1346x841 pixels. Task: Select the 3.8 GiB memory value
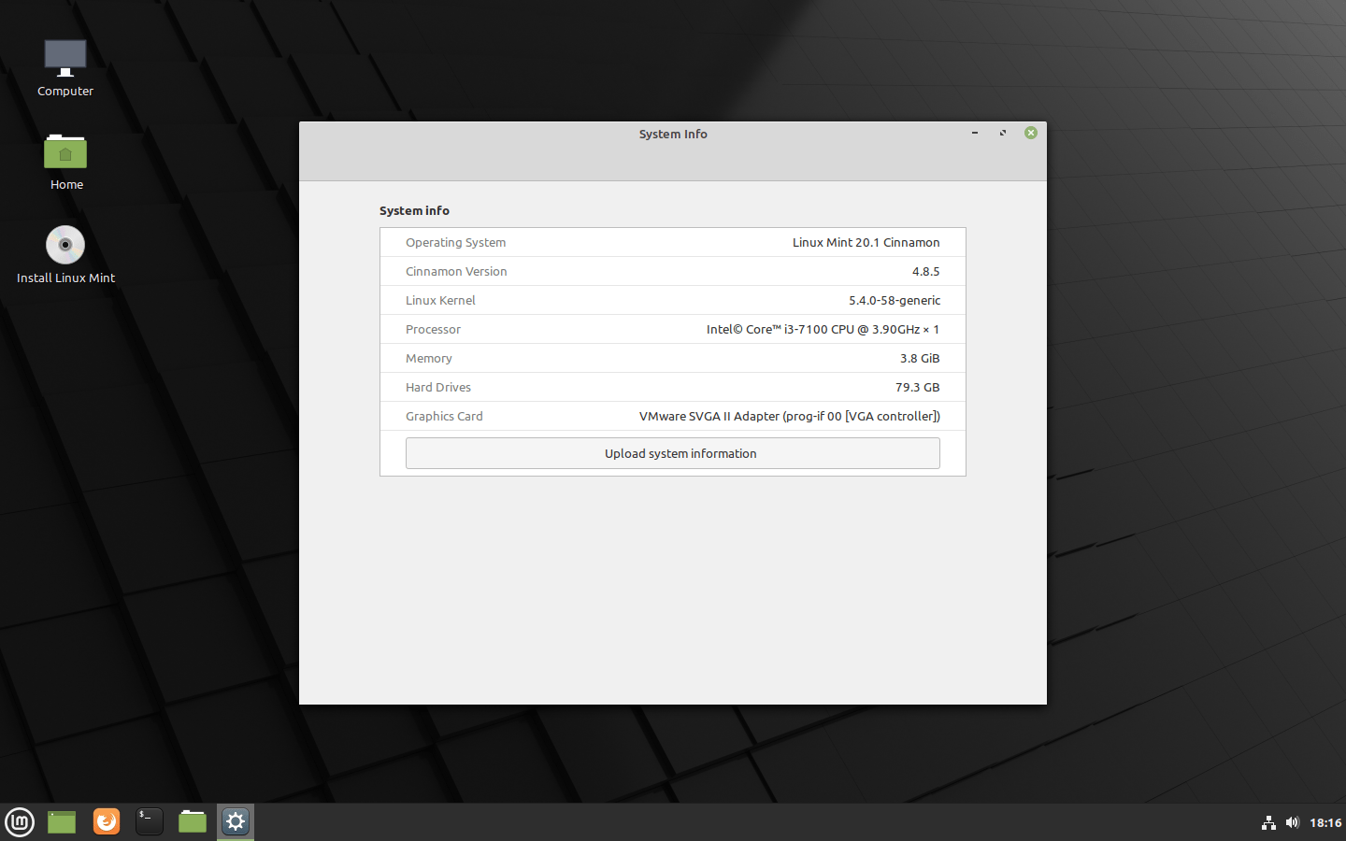tap(920, 358)
